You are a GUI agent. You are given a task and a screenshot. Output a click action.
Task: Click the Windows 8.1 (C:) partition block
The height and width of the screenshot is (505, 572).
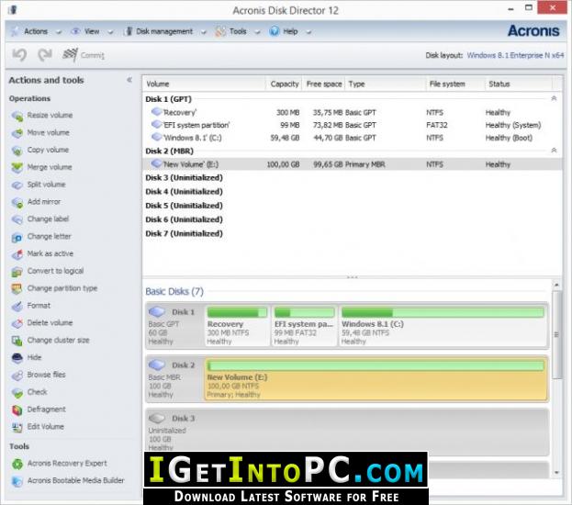pyautogui.click(x=443, y=326)
